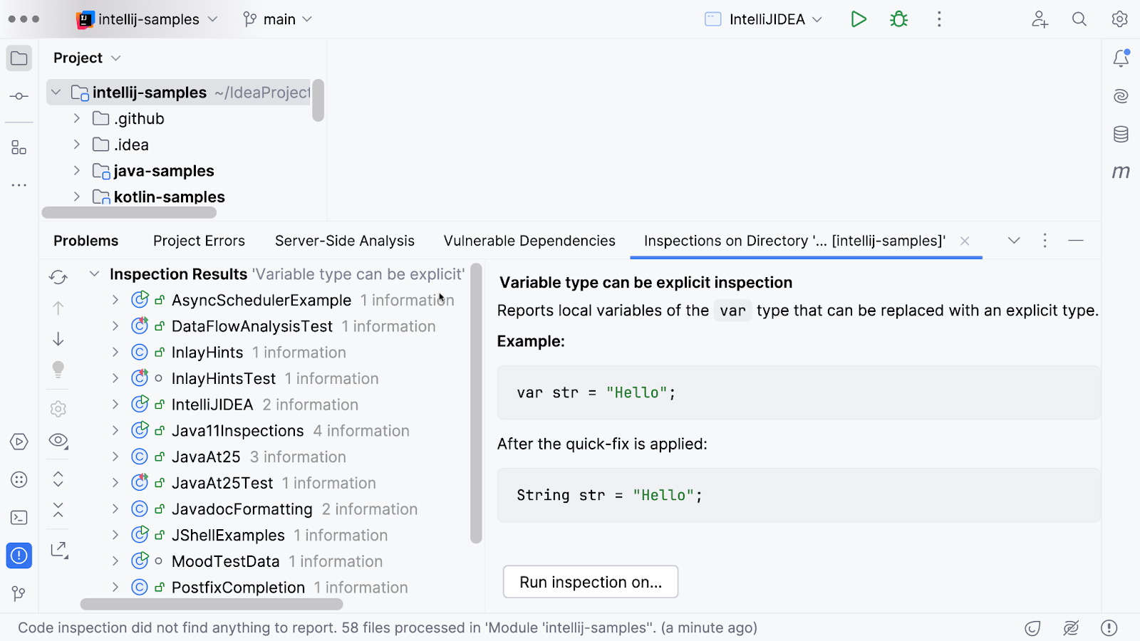Screen dimensions: 1140x641
Task: Run the IntelliJIDEA configuration
Action: tap(859, 19)
